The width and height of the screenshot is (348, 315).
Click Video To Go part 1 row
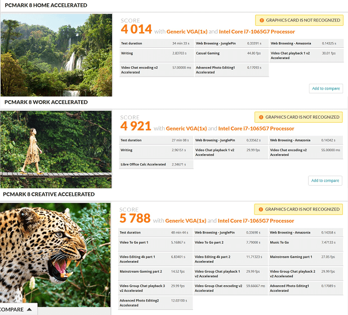155,245
